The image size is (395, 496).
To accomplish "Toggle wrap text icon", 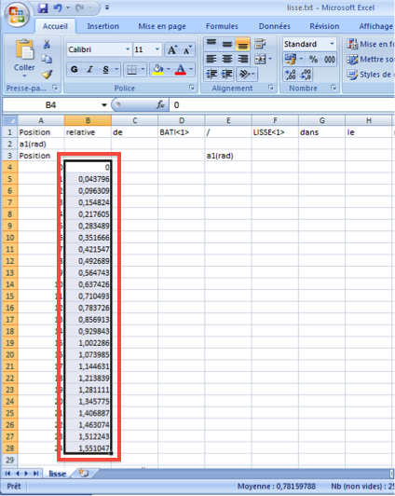I will 261,44.
